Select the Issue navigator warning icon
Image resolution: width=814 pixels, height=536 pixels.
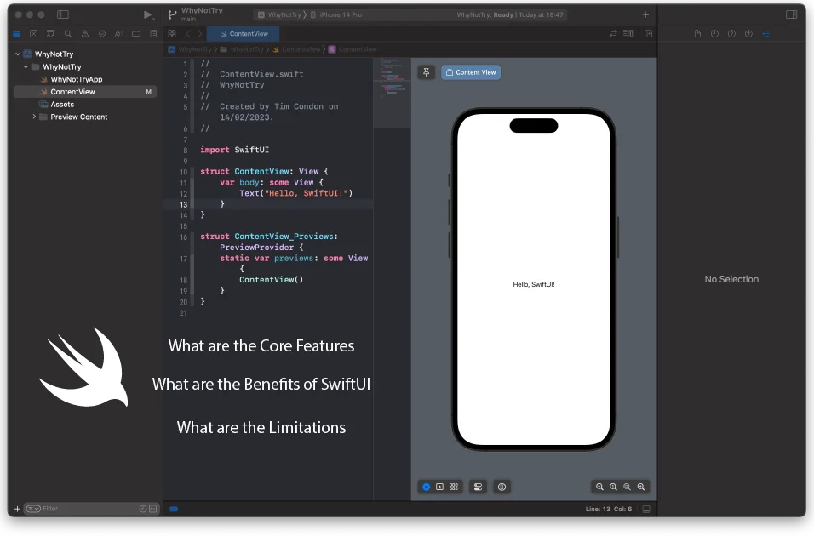coord(86,33)
